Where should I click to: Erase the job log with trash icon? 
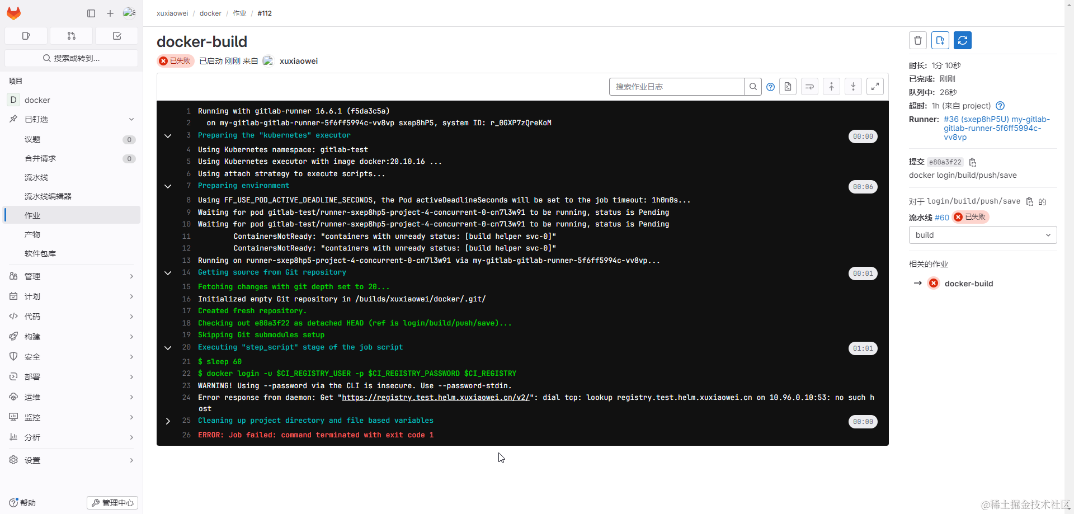tap(918, 40)
